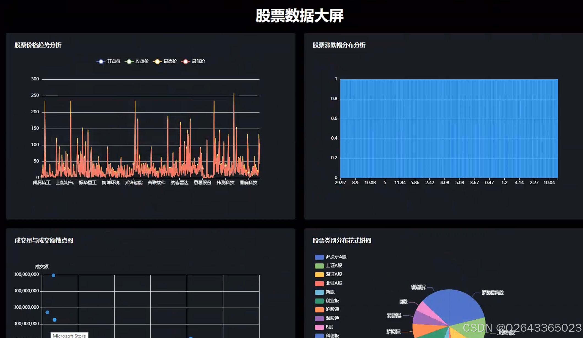Toggle 创业板 in the pie chart legend list
Viewport: 583px width, 338px height.
coord(327,301)
